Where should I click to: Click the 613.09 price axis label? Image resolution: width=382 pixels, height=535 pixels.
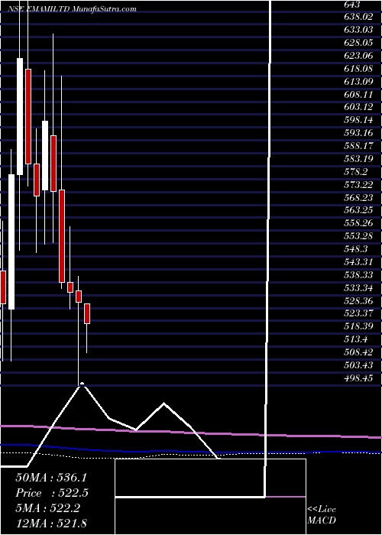point(358,81)
